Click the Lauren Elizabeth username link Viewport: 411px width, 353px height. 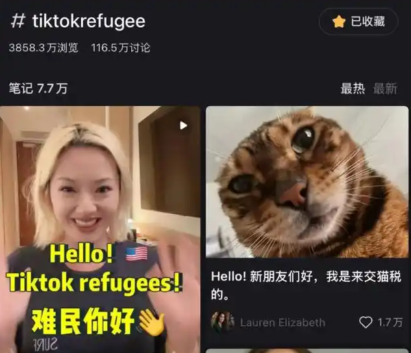(282, 323)
